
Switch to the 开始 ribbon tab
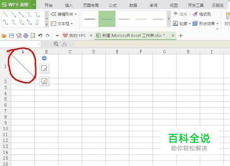pos(48,6)
